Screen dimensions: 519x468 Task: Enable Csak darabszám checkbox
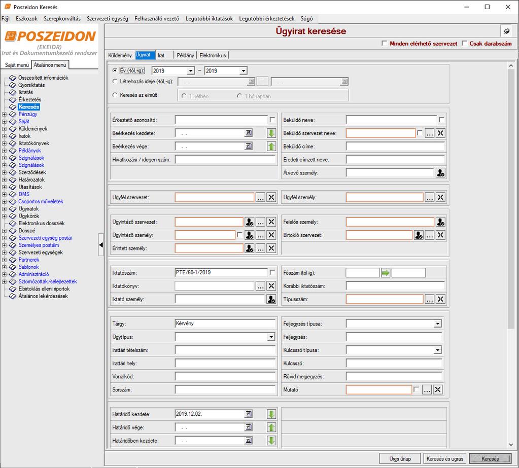tap(464, 43)
